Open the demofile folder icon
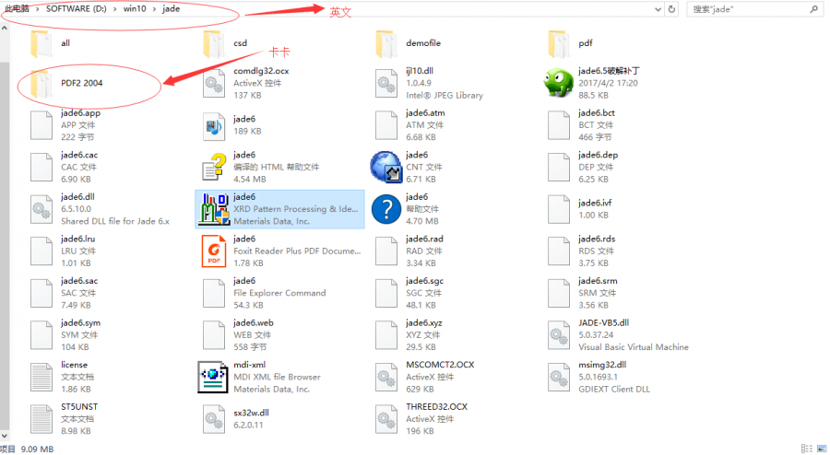The width and height of the screenshot is (830, 455). point(386,43)
